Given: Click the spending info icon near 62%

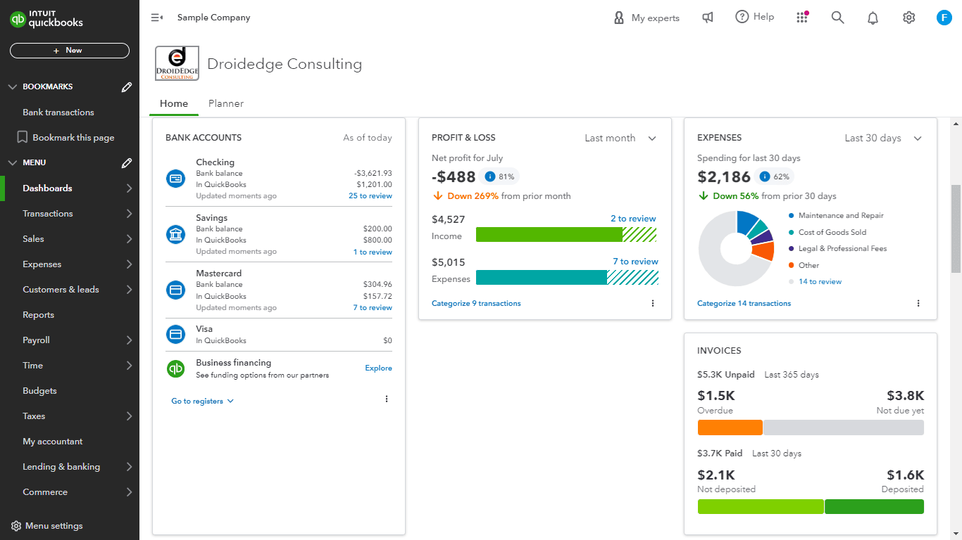Looking at the screenshot, I should [764, 176].
